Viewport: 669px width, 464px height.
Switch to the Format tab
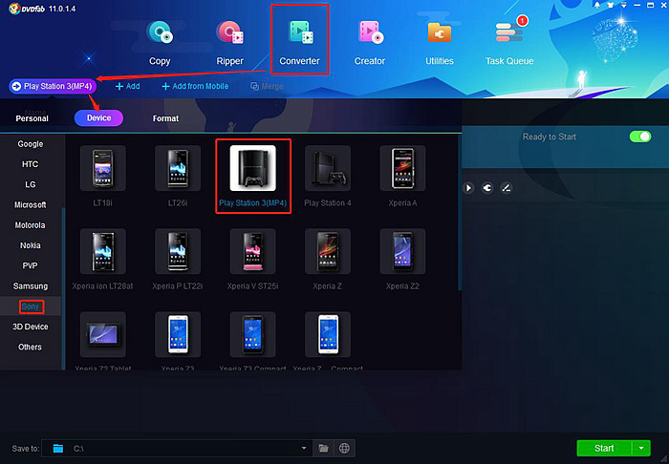165,118
